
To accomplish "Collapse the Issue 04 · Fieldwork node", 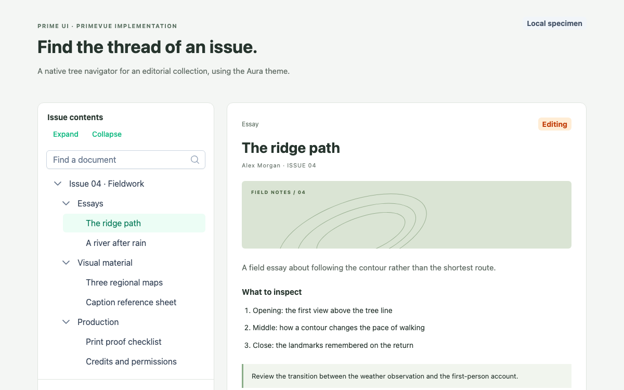I will [x=58, y=184].
